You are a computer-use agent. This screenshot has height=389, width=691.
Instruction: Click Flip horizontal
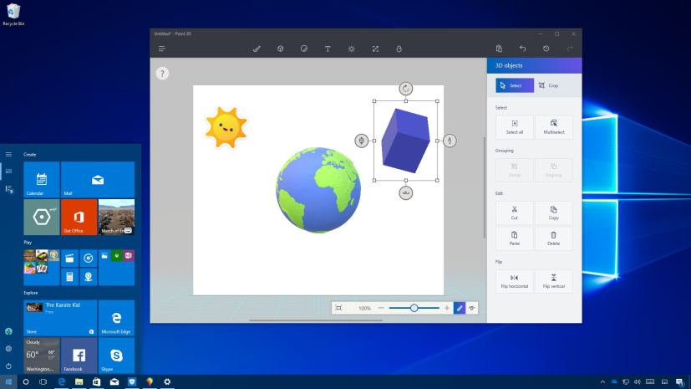(515, 281)
